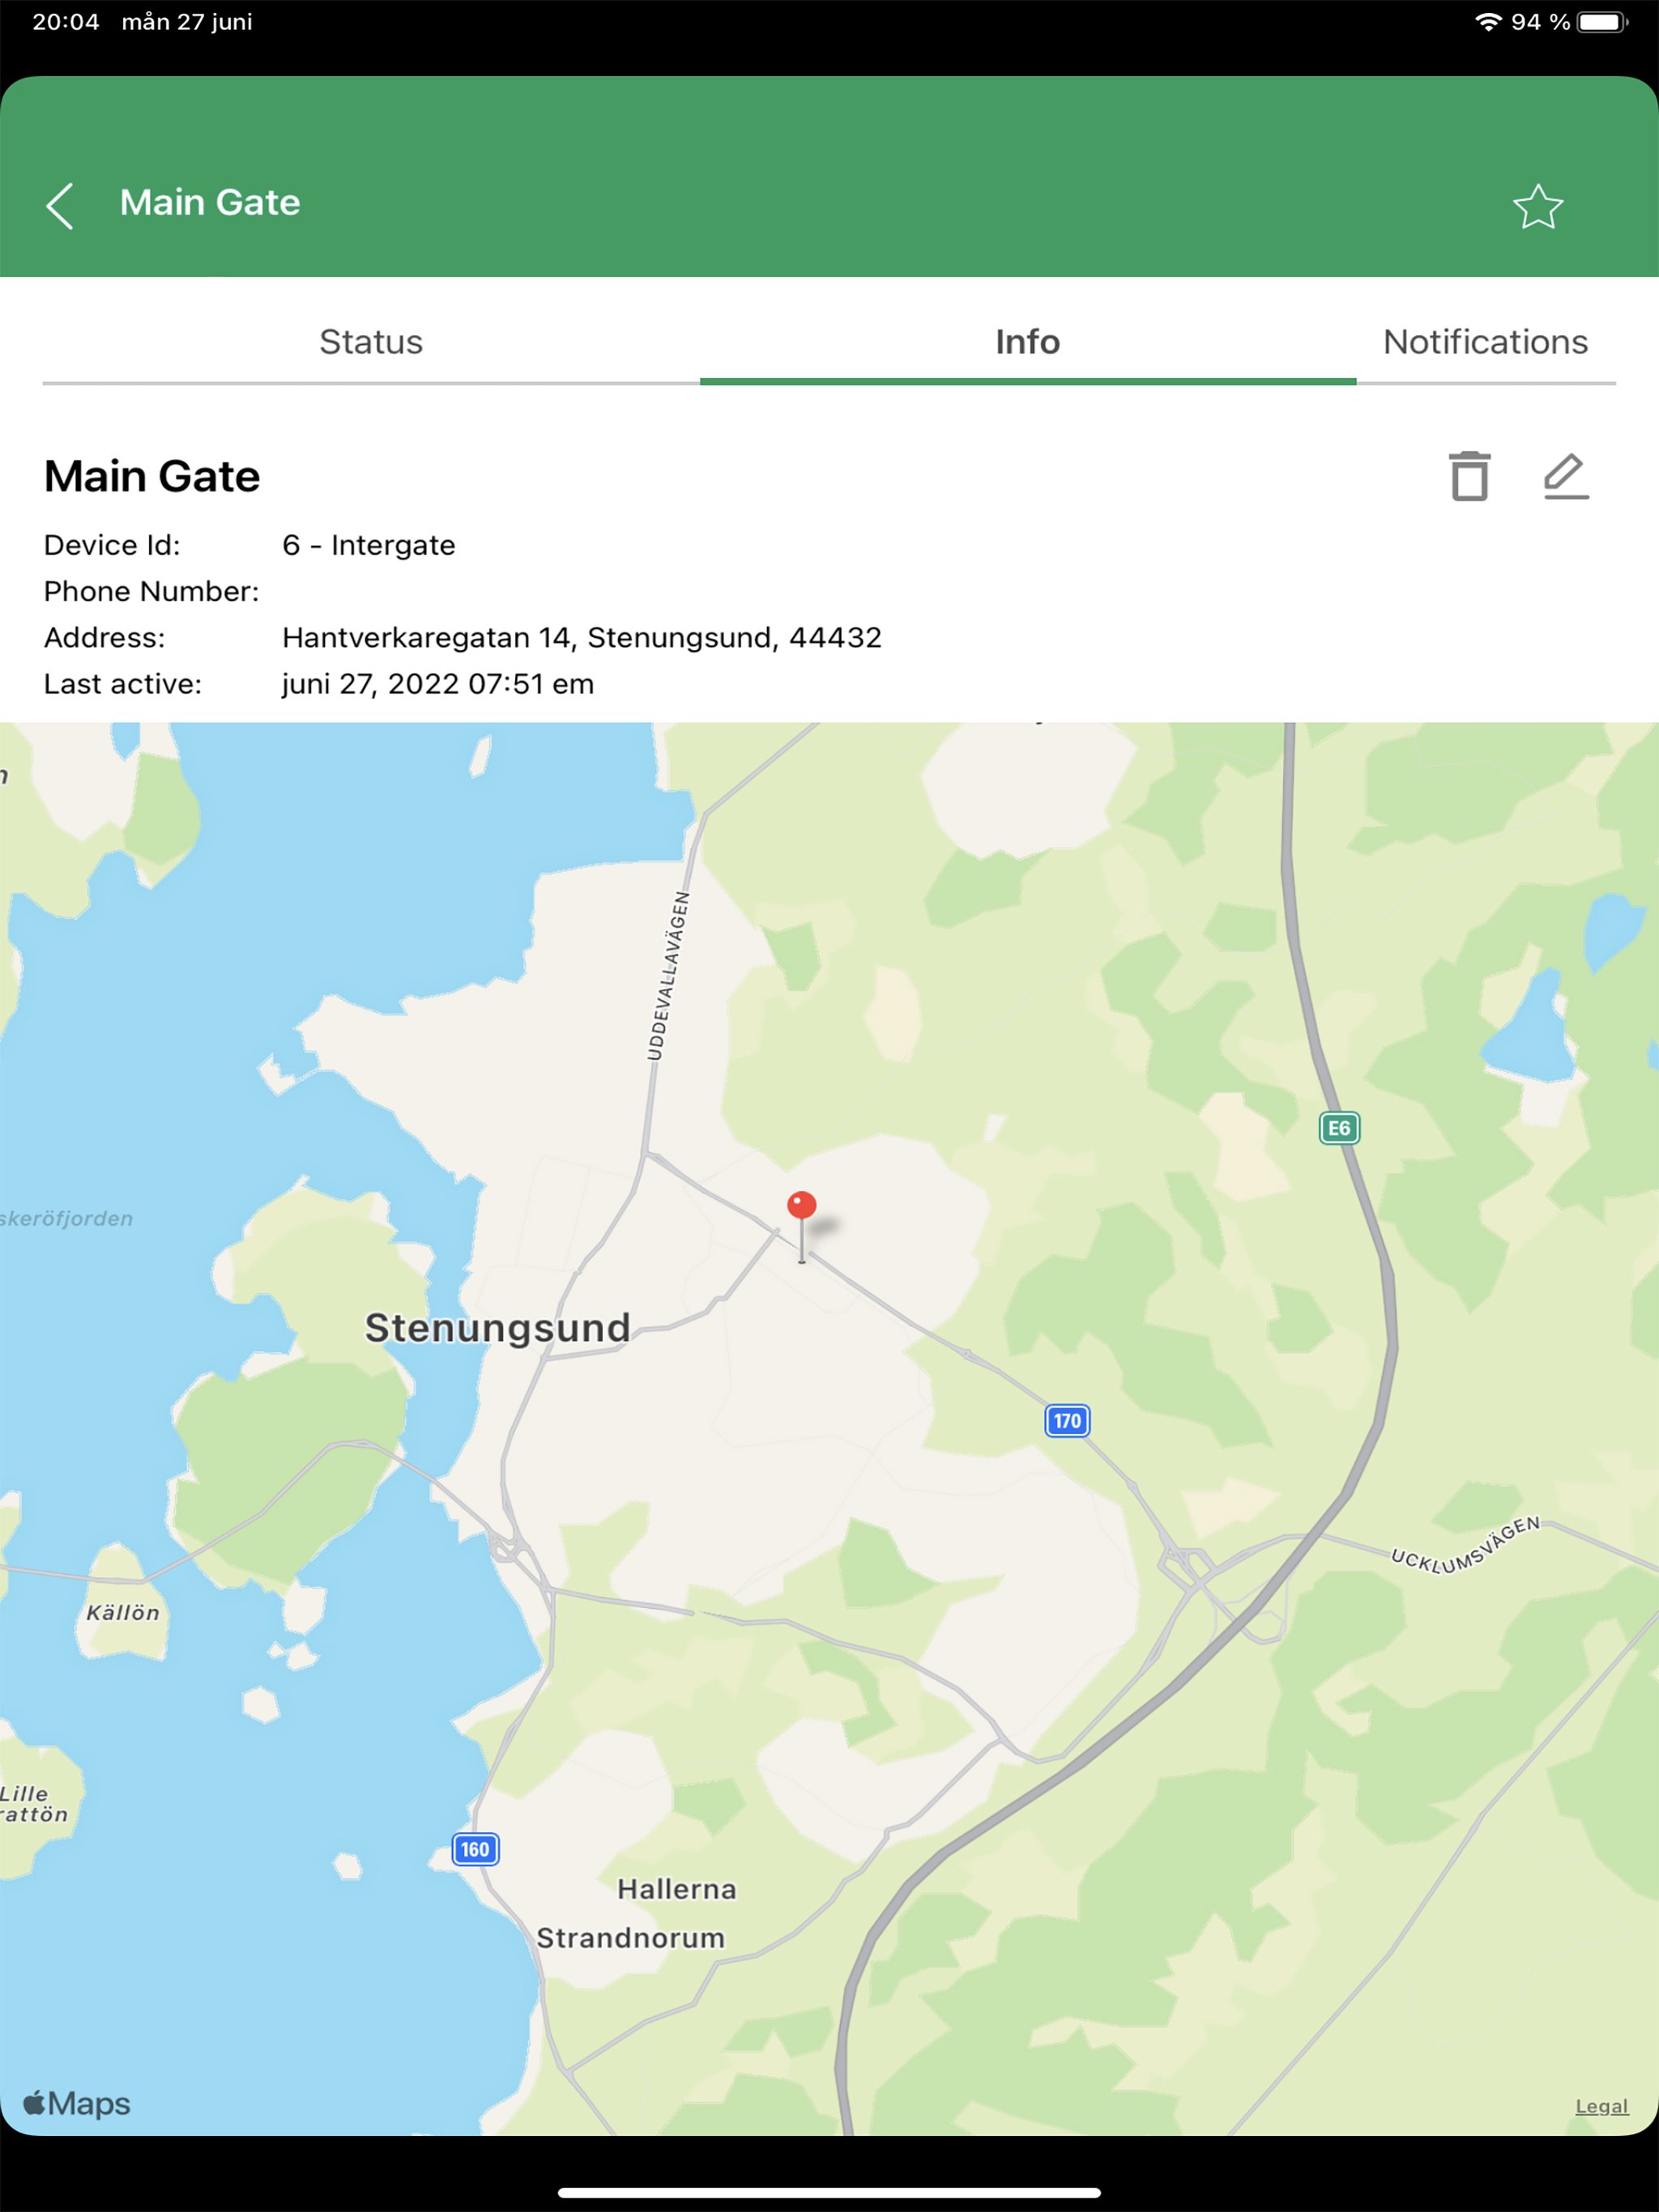Open the Notifications tab

click(x=1485, y=342)
